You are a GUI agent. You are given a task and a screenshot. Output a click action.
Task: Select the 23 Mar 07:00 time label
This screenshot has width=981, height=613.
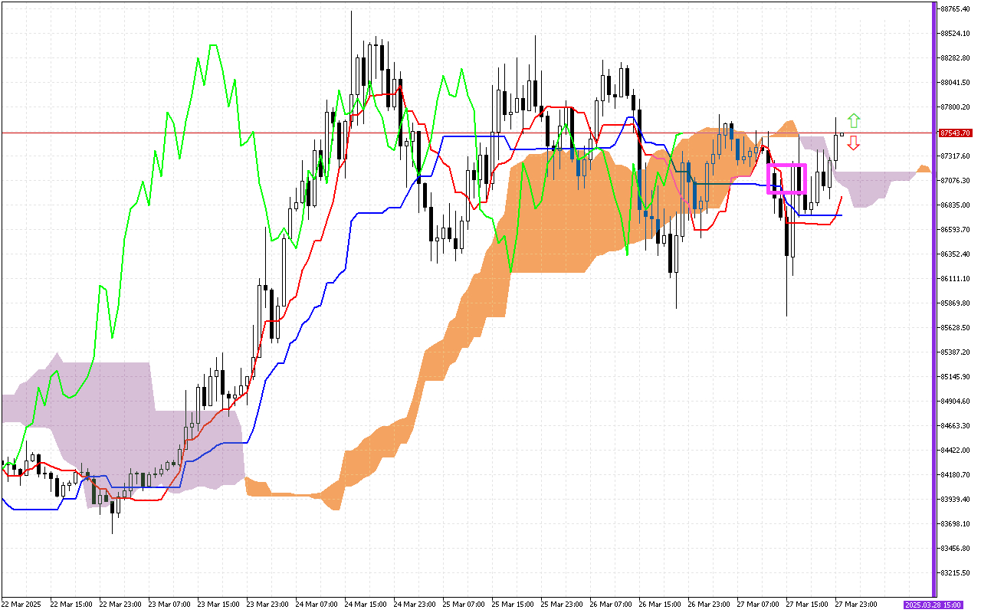(x=169, y=605)
